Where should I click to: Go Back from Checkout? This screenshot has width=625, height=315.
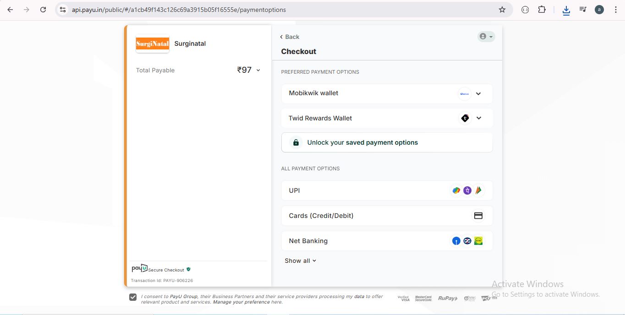(290, 37)
